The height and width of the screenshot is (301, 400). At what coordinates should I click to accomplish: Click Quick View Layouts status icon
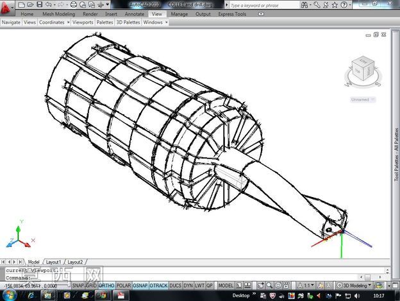238,285
